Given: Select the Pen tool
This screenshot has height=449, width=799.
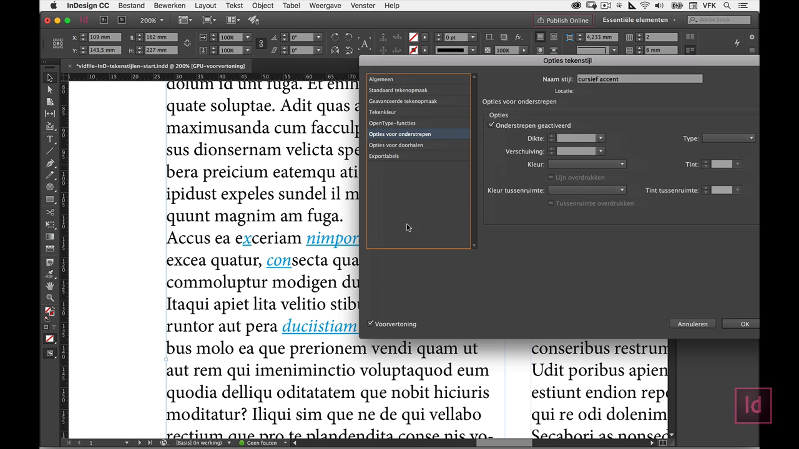Looking at the screenshot, I should coord(50,163).
